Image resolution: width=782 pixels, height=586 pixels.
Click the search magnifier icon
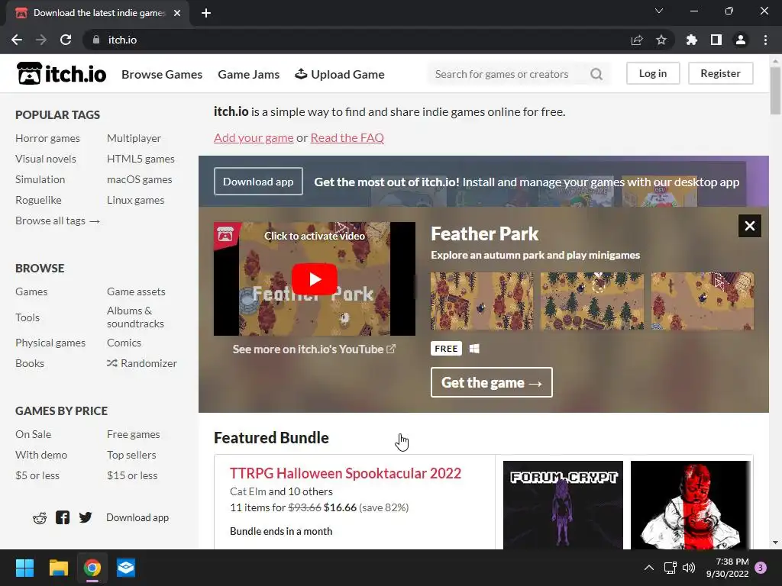click(x=596, y=74)
